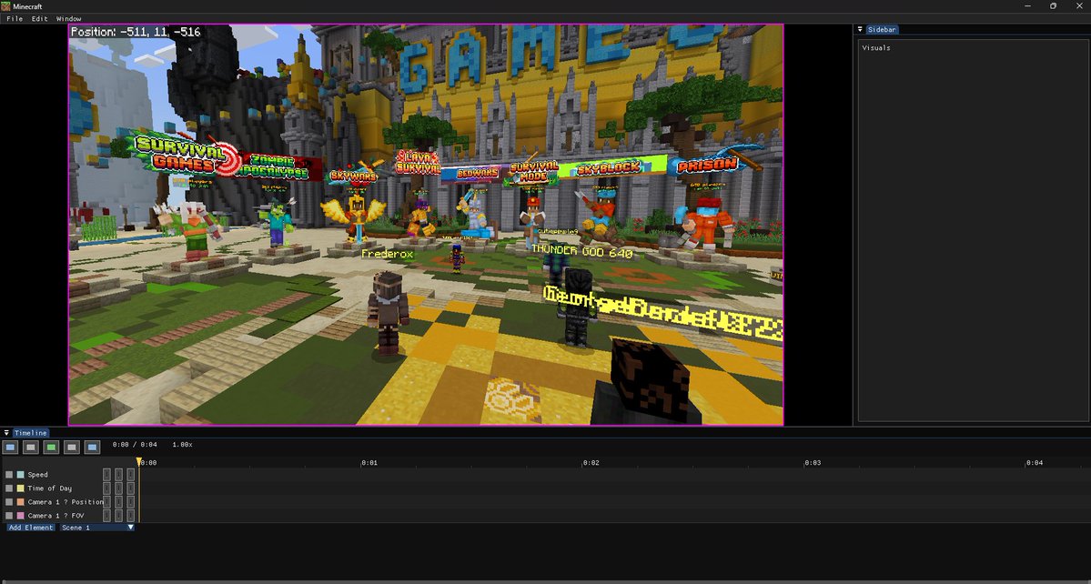Select the Camera 1 ? Position track label

click(66, 502)
